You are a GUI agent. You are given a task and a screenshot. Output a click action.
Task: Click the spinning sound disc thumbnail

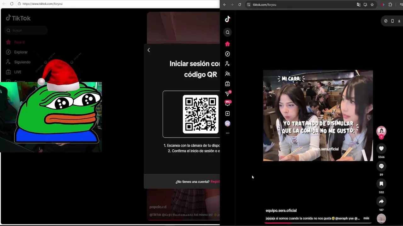pyautogui.click(x=381, y=218)
